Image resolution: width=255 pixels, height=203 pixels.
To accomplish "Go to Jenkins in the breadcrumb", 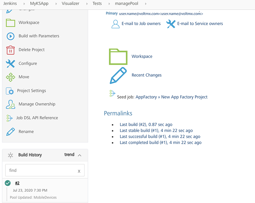I will pos(10,4).
